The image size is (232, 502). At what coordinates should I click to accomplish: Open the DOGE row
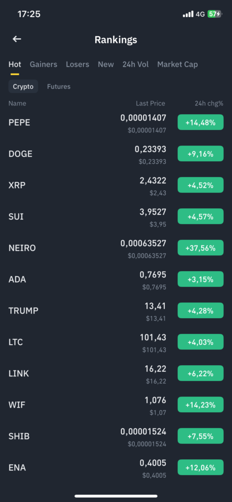tap(116, 153)
